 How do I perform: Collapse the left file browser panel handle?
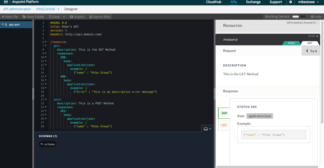point(33,94)
